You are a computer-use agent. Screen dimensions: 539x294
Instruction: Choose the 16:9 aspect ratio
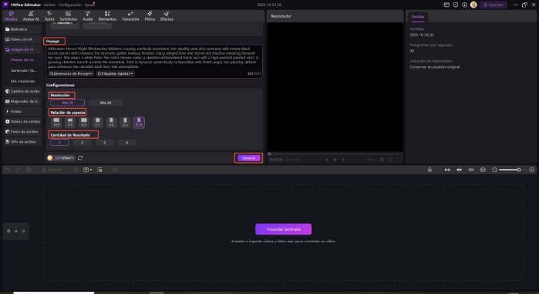(x=57, y=122)
